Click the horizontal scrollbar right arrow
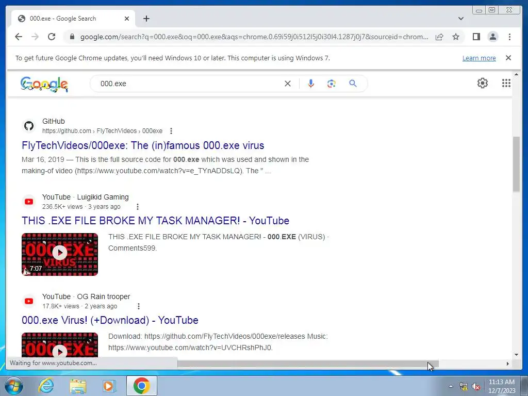 coord(508,364)
